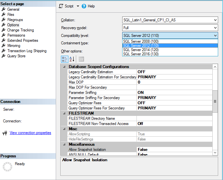Toggle the Compatibility level combo box

coord(170,36)
